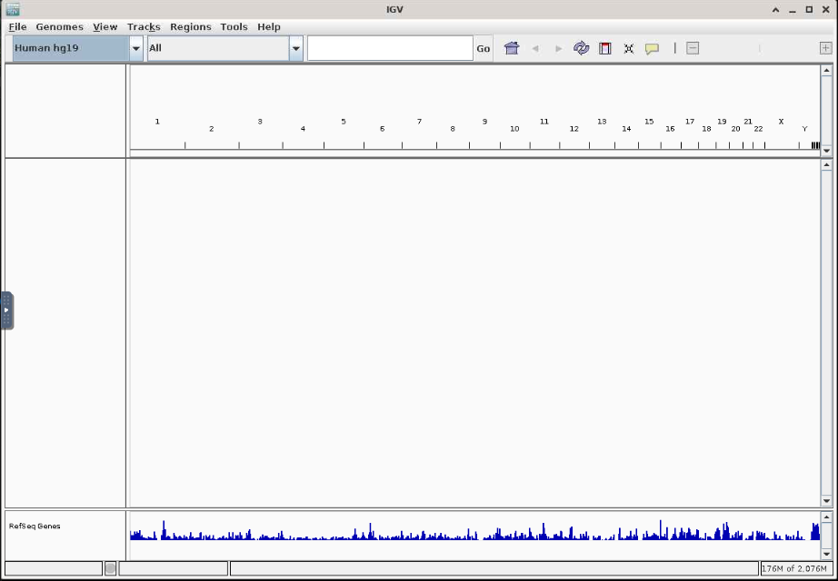Click chromosome X on the genome ruler
Image resolution: width=838 pixels, height=581 pixels.
(781, 122)
